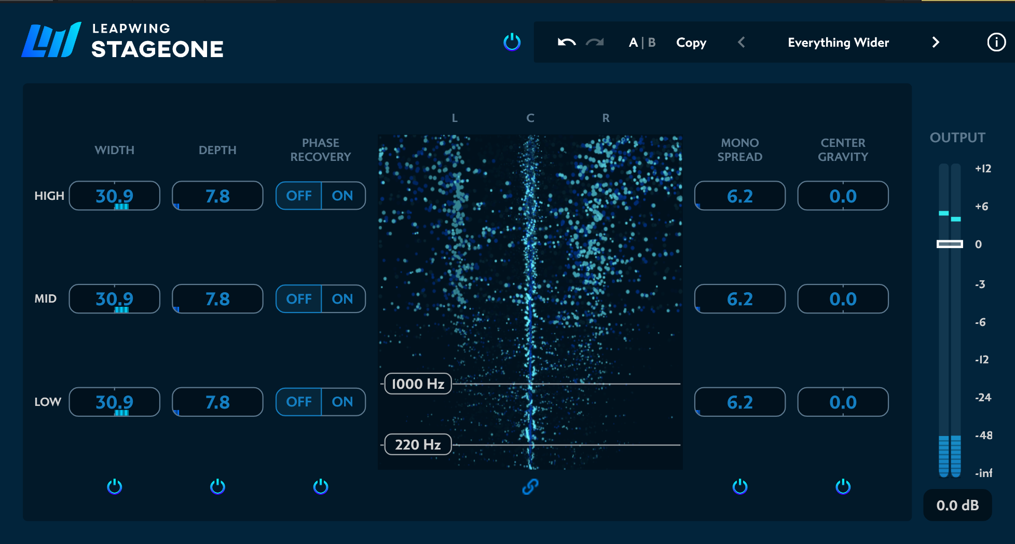Image resolution: width=1015 pixels, height=544 pixels.
Task: Click the -inf mark on output scale
Action: point(983,473)
